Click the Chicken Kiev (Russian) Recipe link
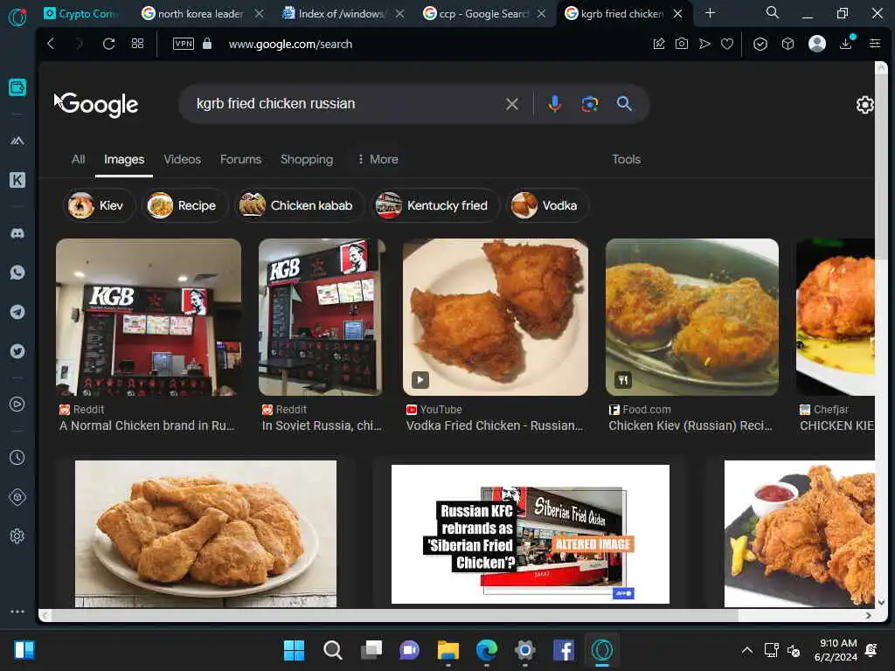The image size is (895, 671). coord(690,425)
